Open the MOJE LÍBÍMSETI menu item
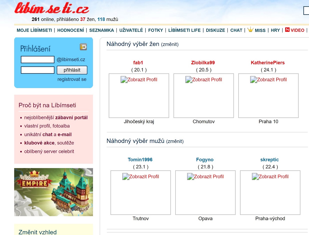Image resolution: width=309 pixels, height=235 pixels. click(x=34, y=30)
